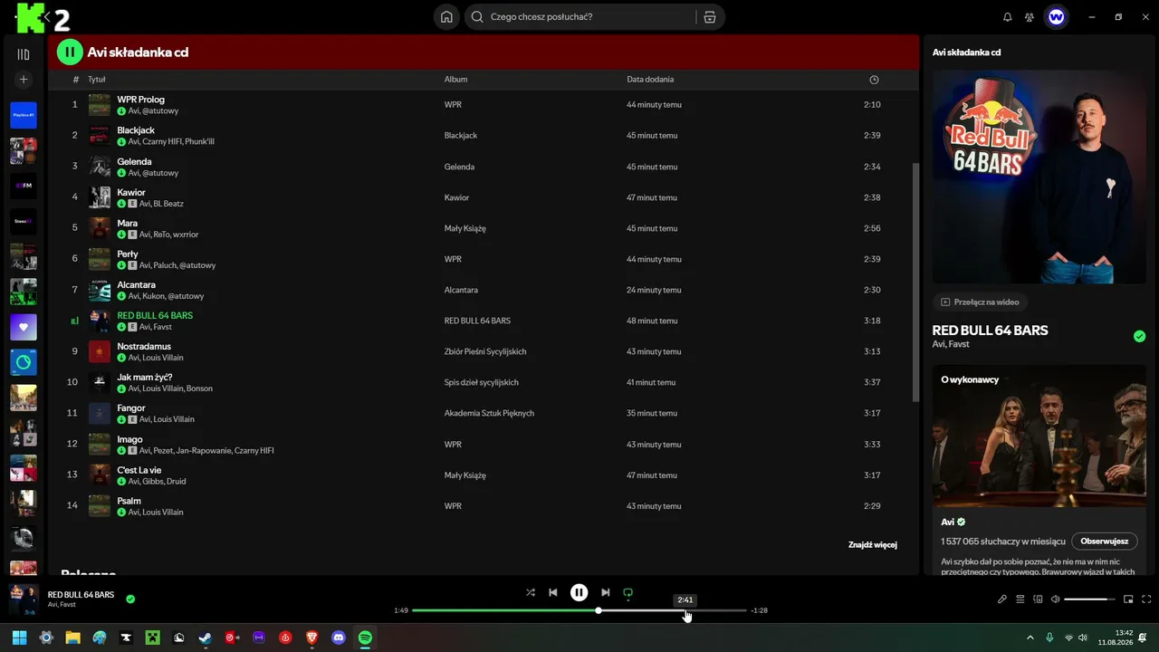Viewport: 1159px width, 652px height.
Task: Select track 'Jak mam żyć?'
Action: point(144,377)
